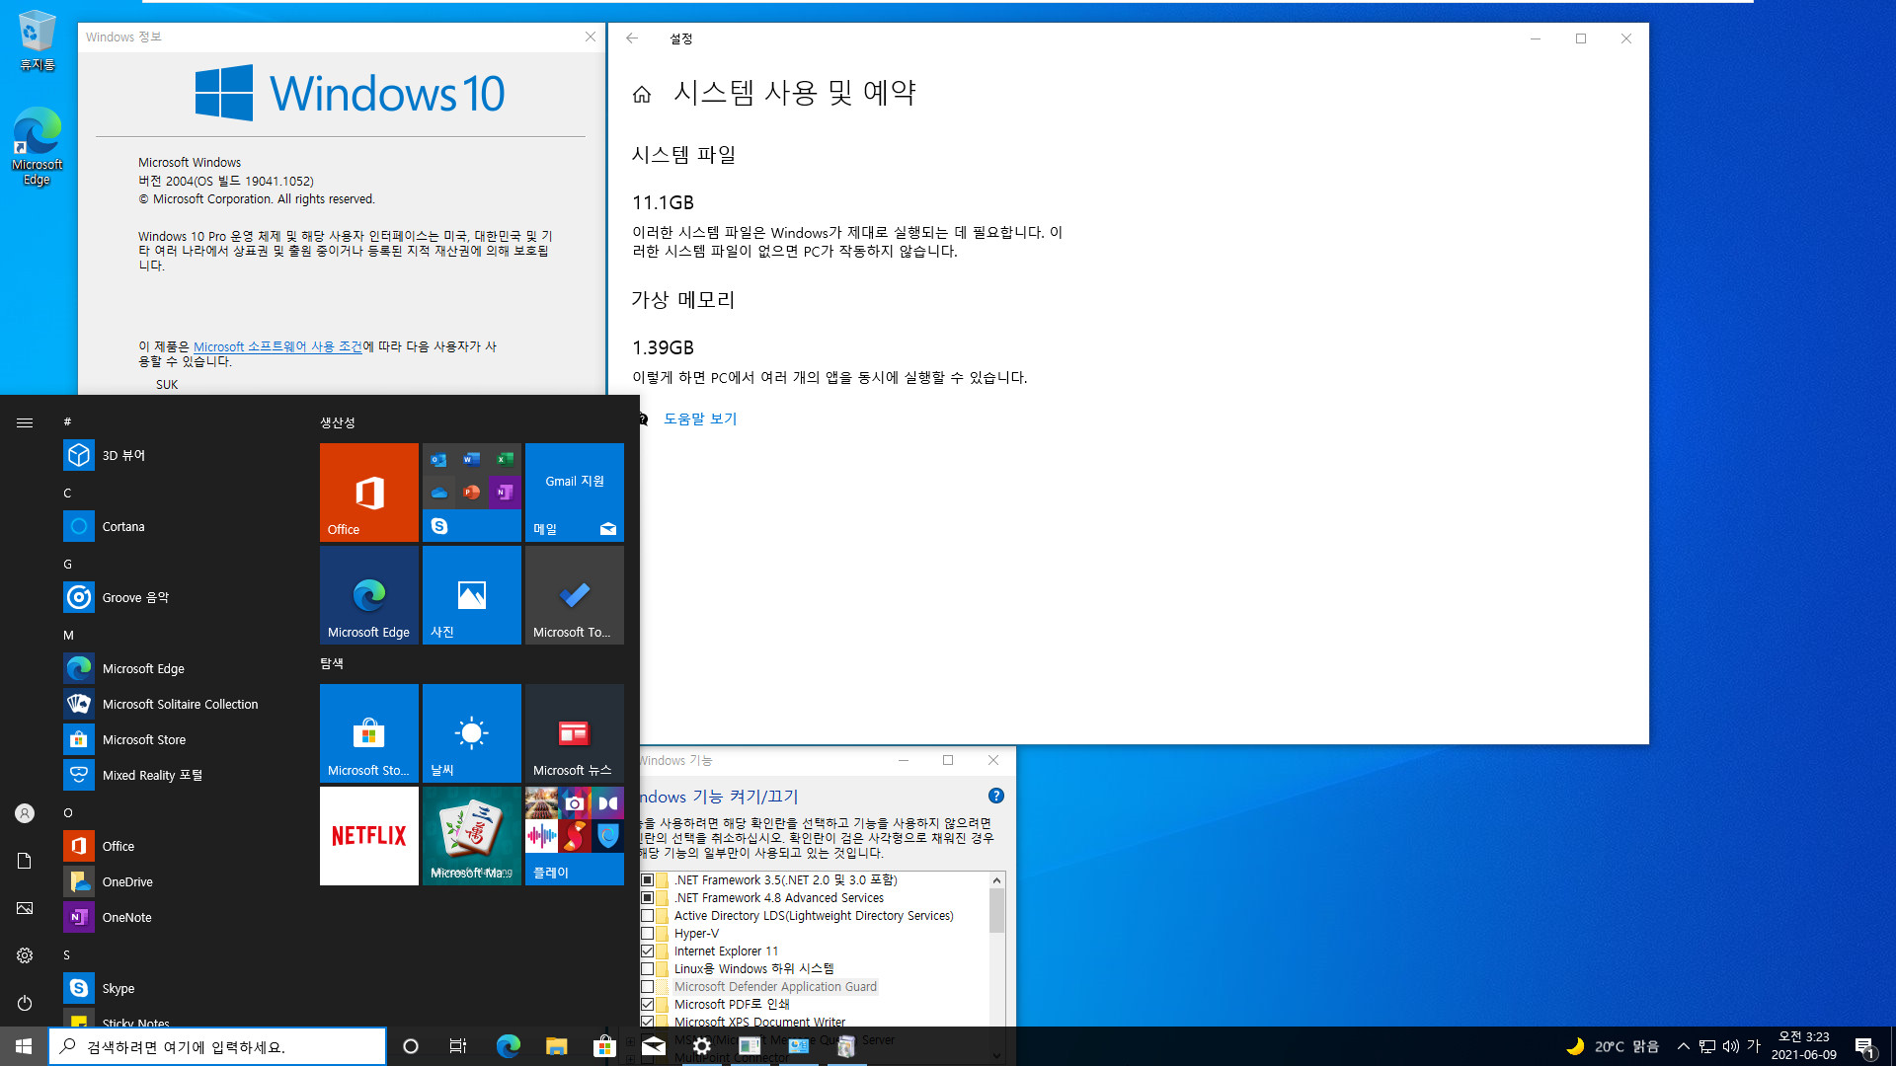Image resolution: width=1896 pixels, height=1066 pixels.
Task: Open the Microsoft To Do tile
Action: click(575, 595)
